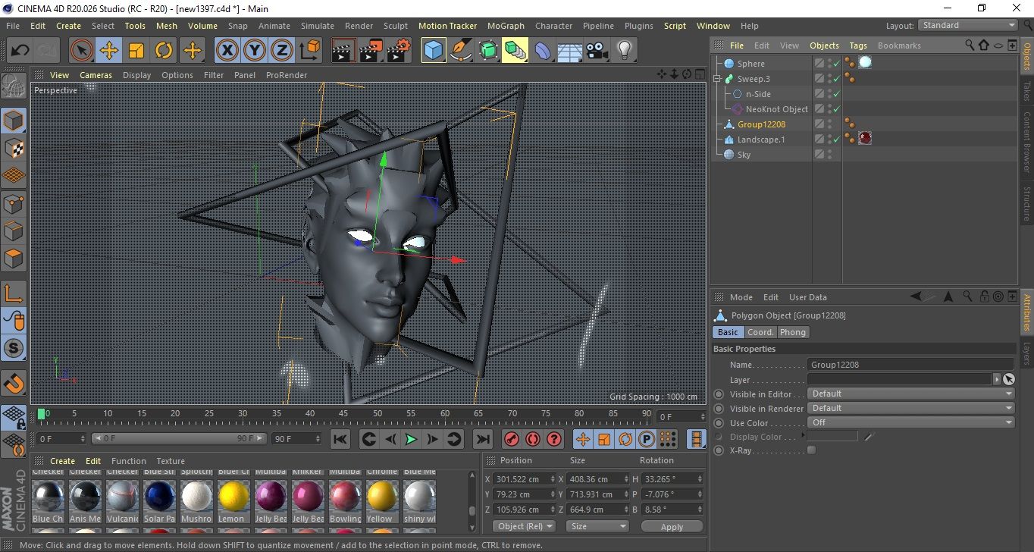This screenshot has width=1034, height=552.
Task: Toggle the X axis lock
Action: [227, 51]
